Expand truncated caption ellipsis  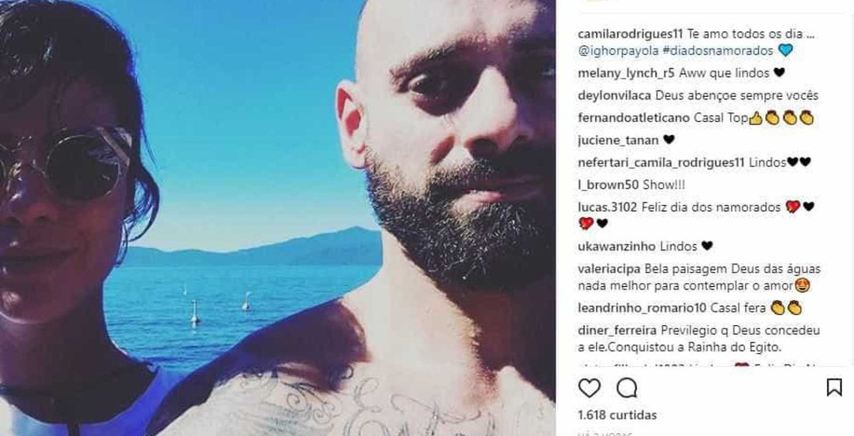[810, 35]
